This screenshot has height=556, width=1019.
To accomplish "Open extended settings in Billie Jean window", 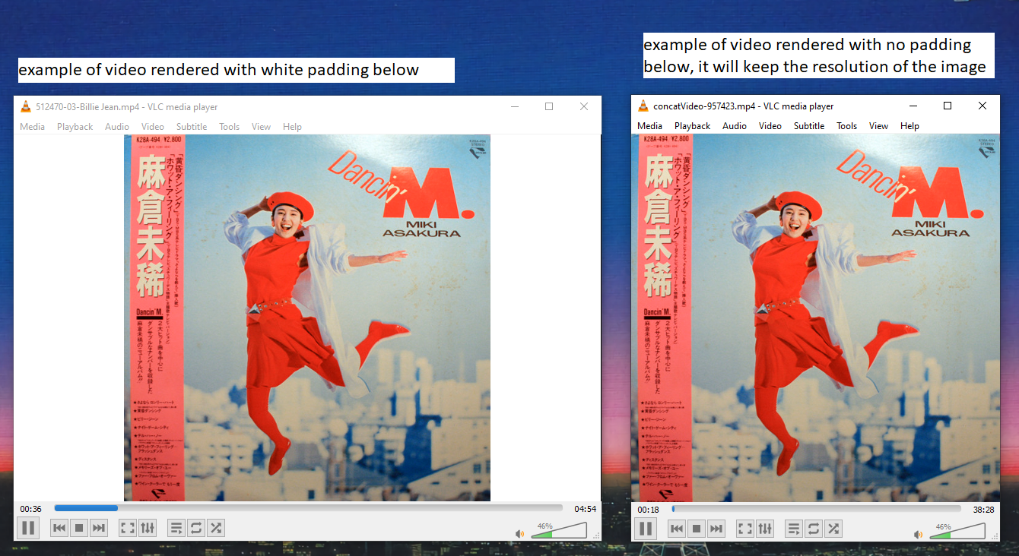I will pos(148,528).
